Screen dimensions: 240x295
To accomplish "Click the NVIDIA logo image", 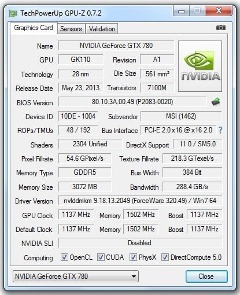I will coord(200,66).
